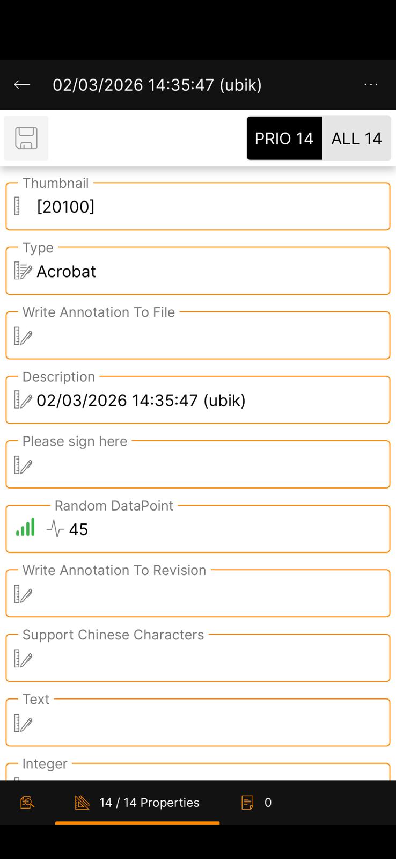Tap the search magnifier icon in bottom bar
Viewport: 396px width, 859px height.
pos(27,803)
